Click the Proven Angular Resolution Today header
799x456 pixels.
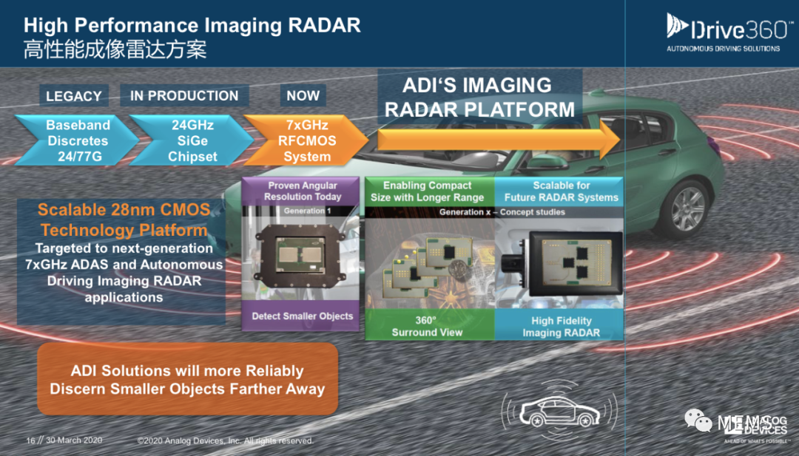click(302, 191)
